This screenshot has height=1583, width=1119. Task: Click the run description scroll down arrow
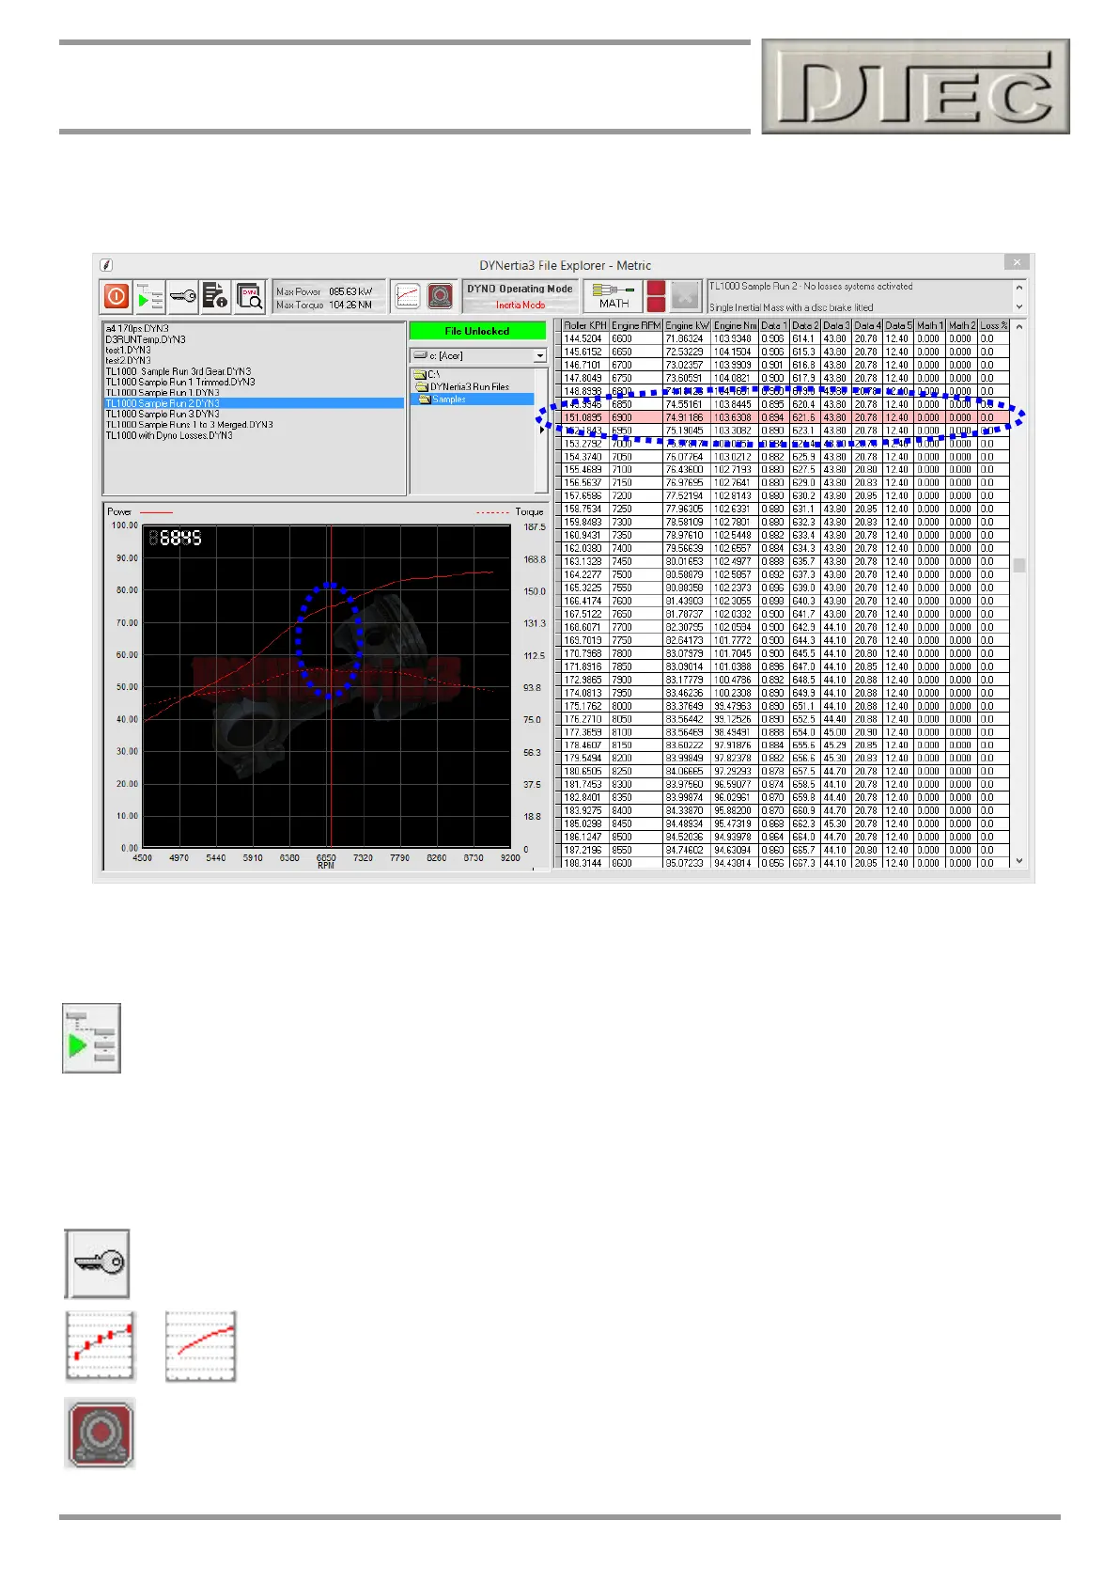point(1018,306)
